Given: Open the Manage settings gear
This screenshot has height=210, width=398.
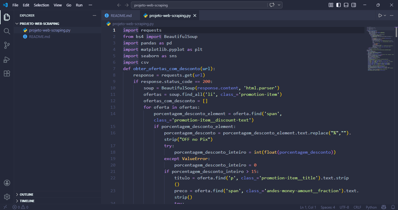Looking at the screenshot, I should [7, 197].
